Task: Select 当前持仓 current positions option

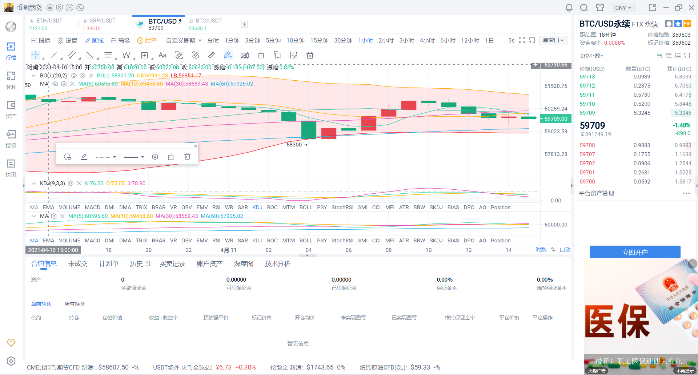Action: 41,304
